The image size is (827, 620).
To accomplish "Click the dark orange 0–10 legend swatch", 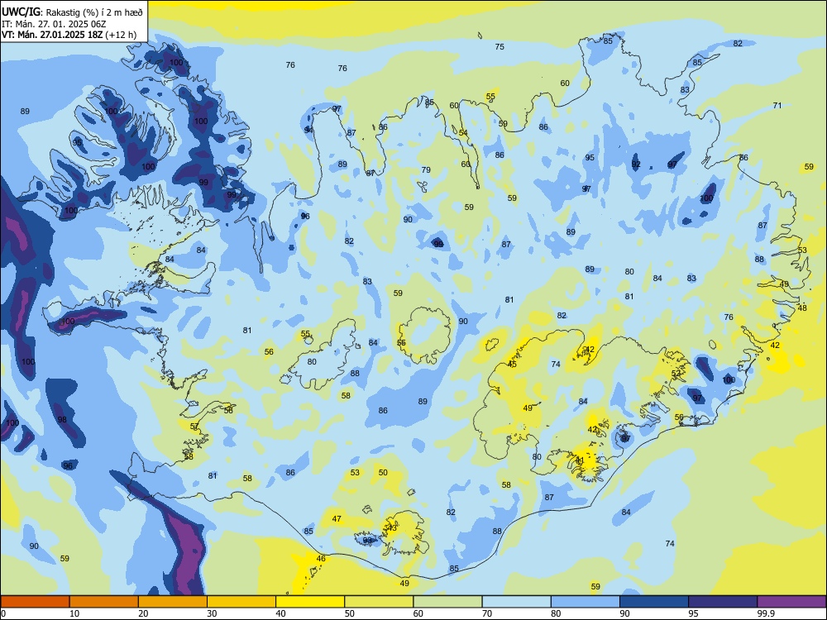I will click(x=35, y=602).
